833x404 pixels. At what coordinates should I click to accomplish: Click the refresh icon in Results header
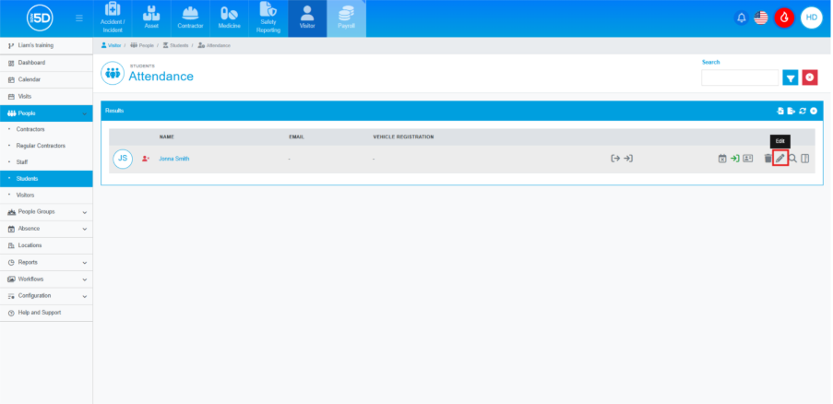point(803,111)
